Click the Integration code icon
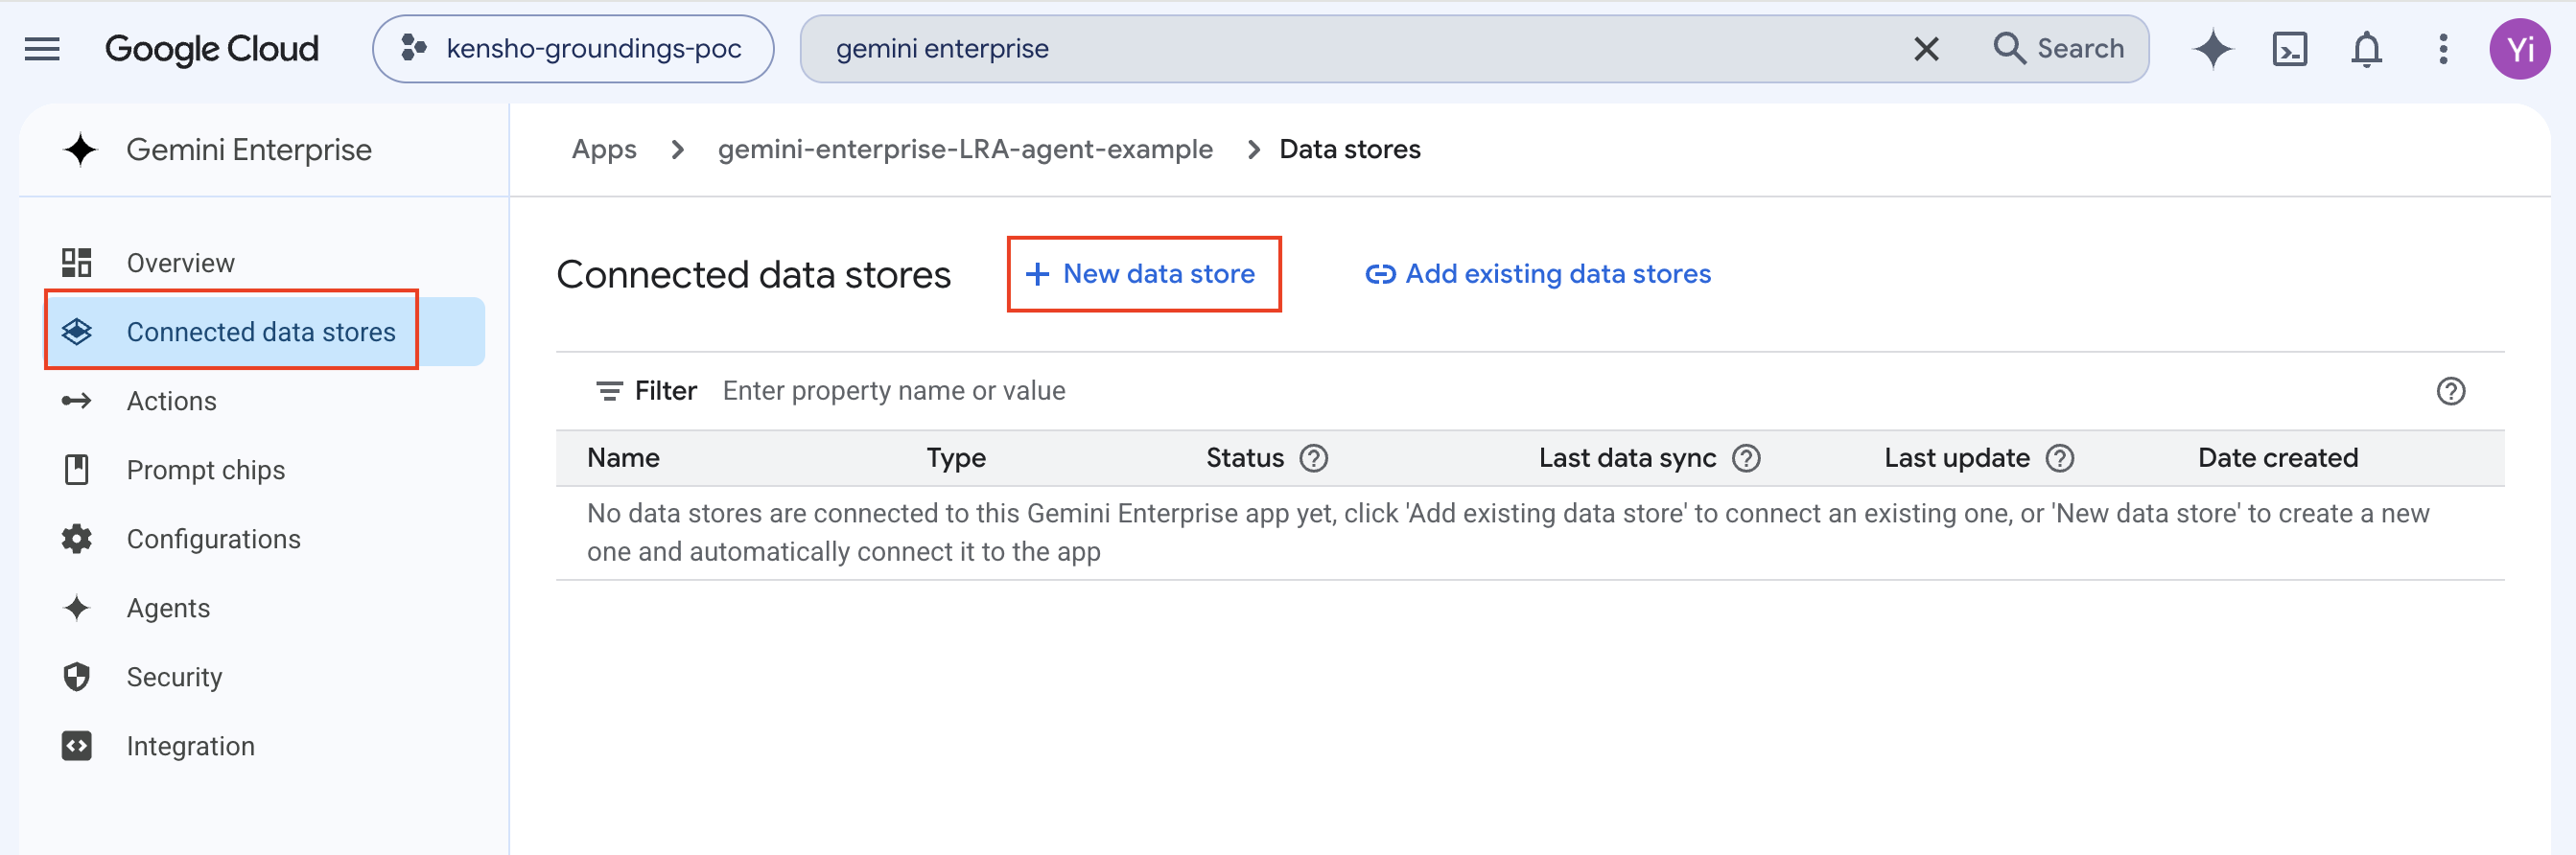Screen dimensions: 2576x855 76,746
